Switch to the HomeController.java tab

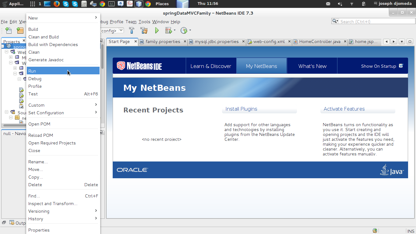(320, 42)
